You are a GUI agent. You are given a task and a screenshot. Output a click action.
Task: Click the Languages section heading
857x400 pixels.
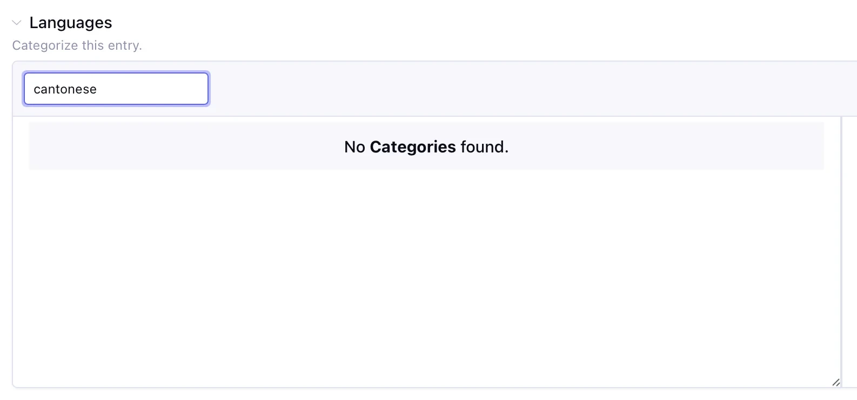coord(71,23)
